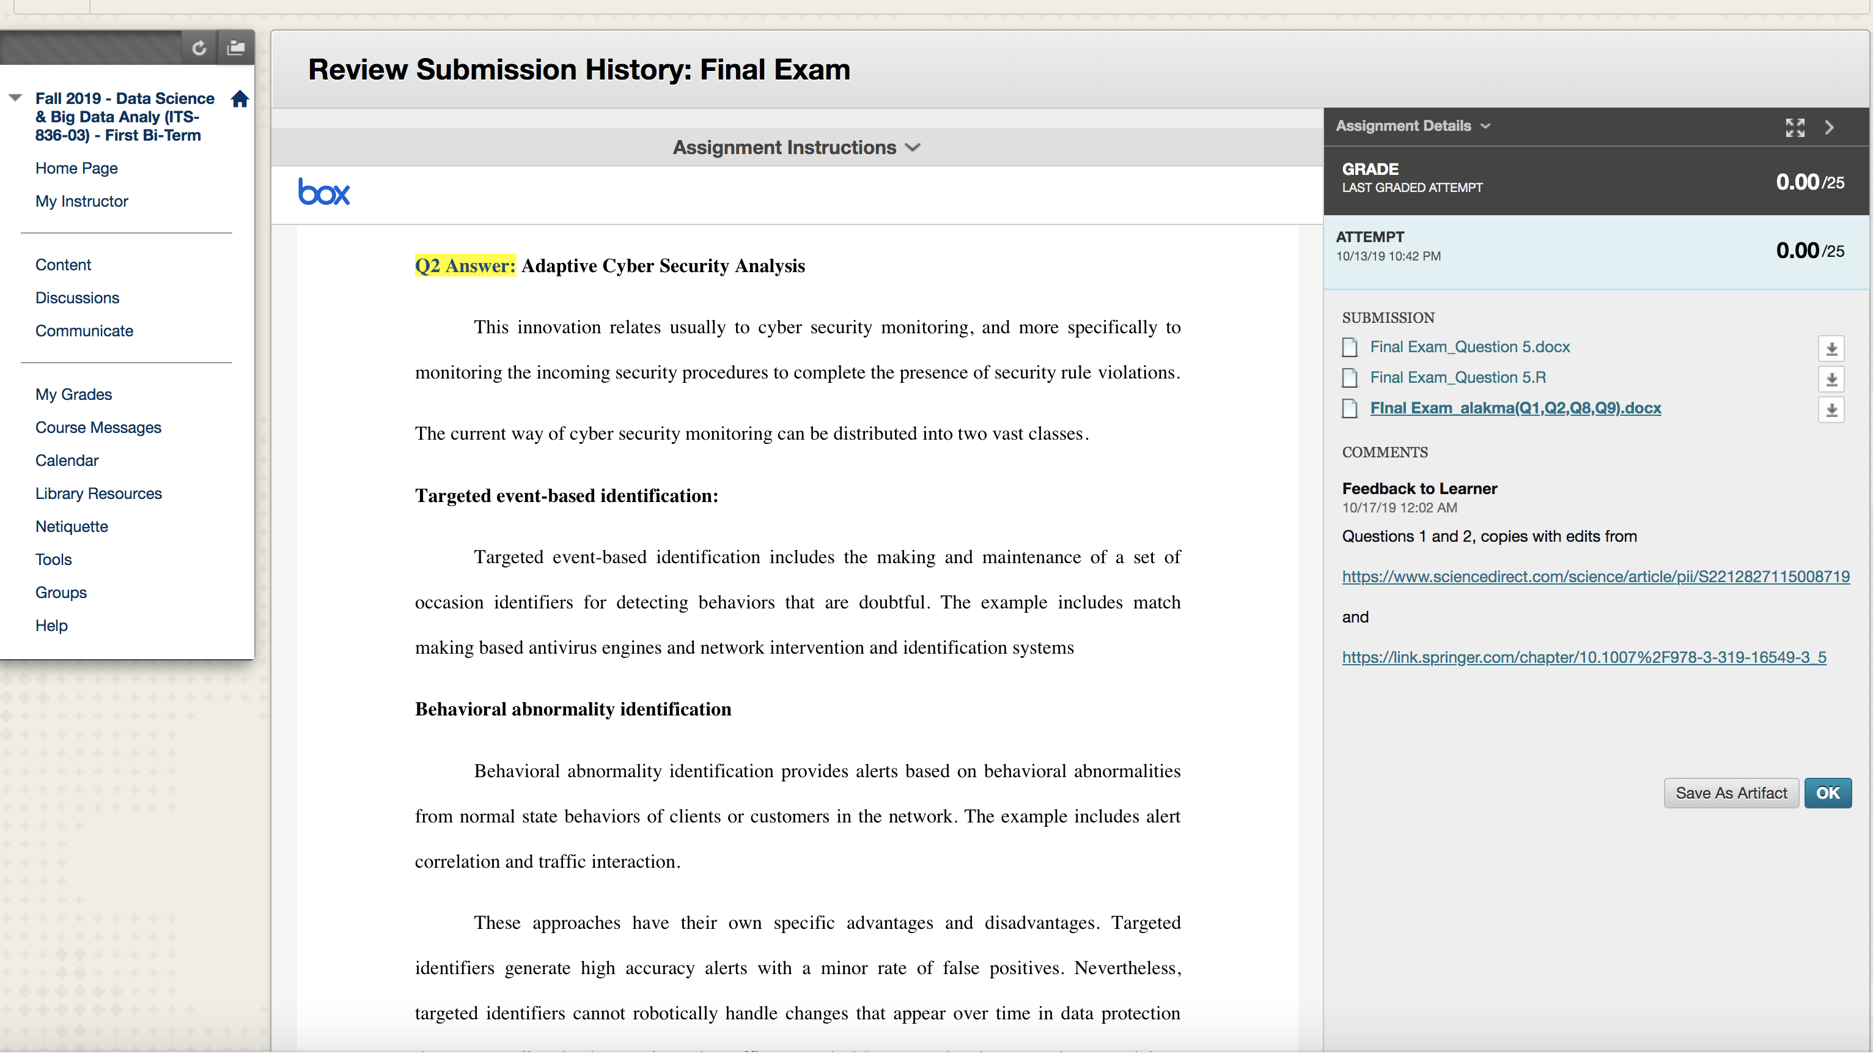Open the link.springer.com feedback link
The image size is (1873, 1053).
point(1584,658)
